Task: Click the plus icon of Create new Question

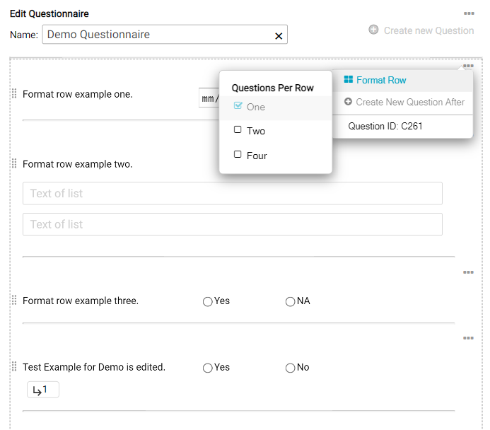Action: (373, 30)
